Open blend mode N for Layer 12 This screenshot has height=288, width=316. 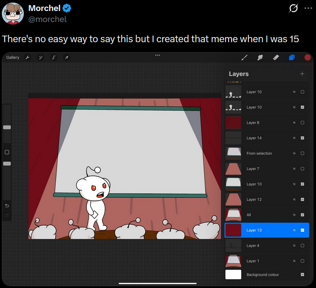coord(294,200)
